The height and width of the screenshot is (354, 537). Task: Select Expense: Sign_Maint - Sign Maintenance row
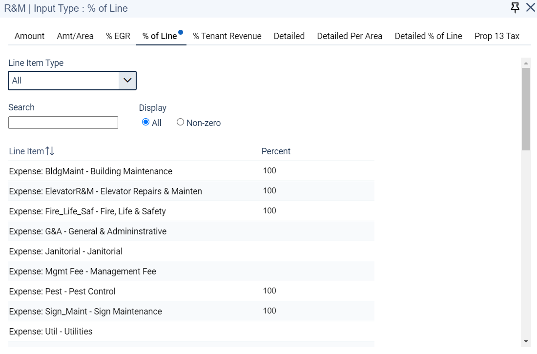[x=191, y=311]
